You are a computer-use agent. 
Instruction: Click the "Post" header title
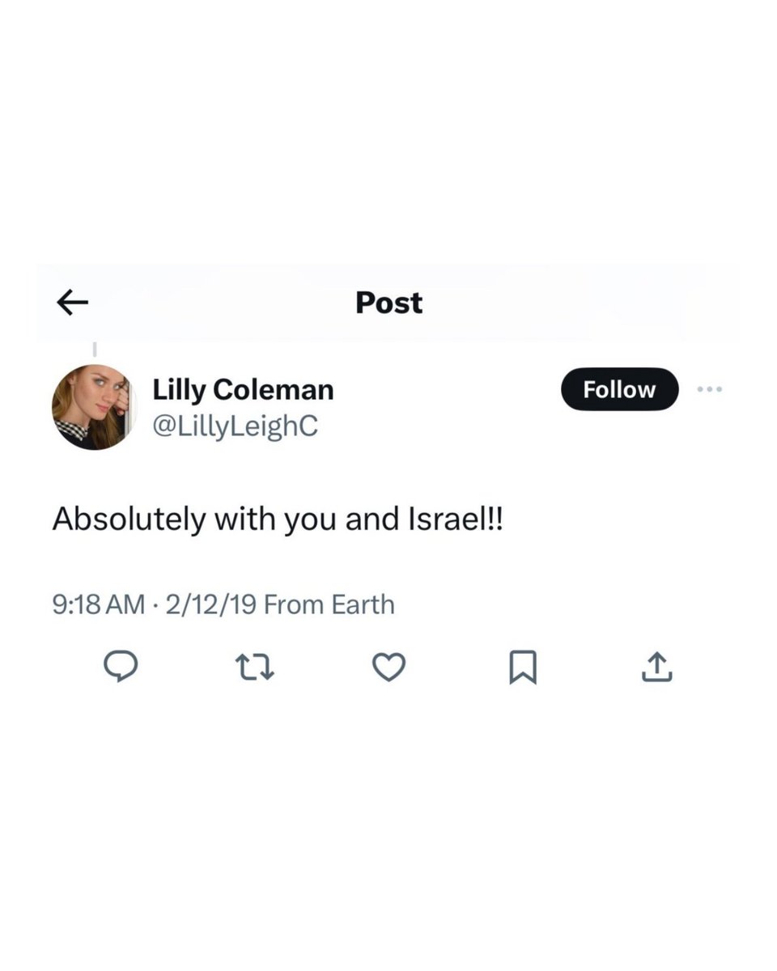point(388,303)
